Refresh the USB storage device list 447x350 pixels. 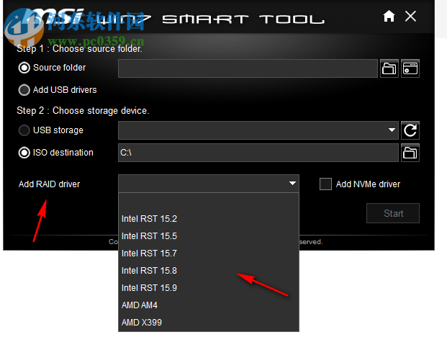[x=410, y=130]
